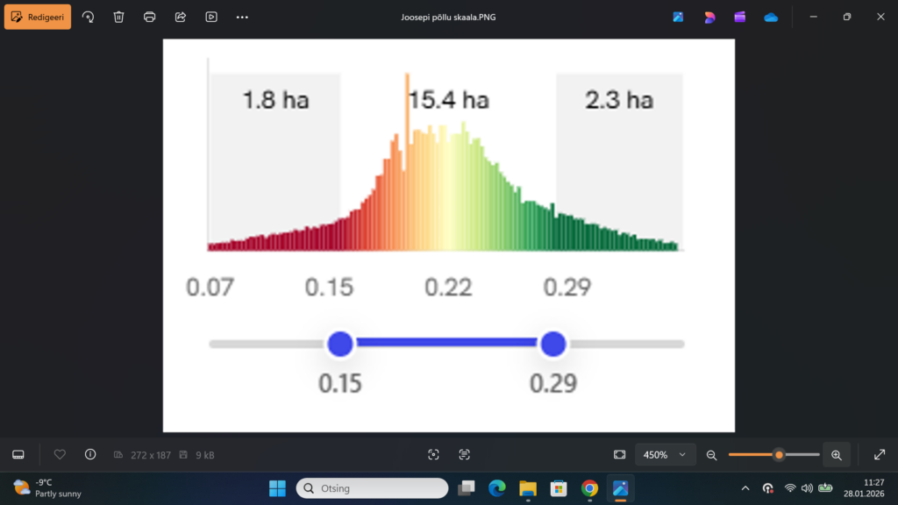Share the picture via the share icon
The image size is (898, 505).
180,17
